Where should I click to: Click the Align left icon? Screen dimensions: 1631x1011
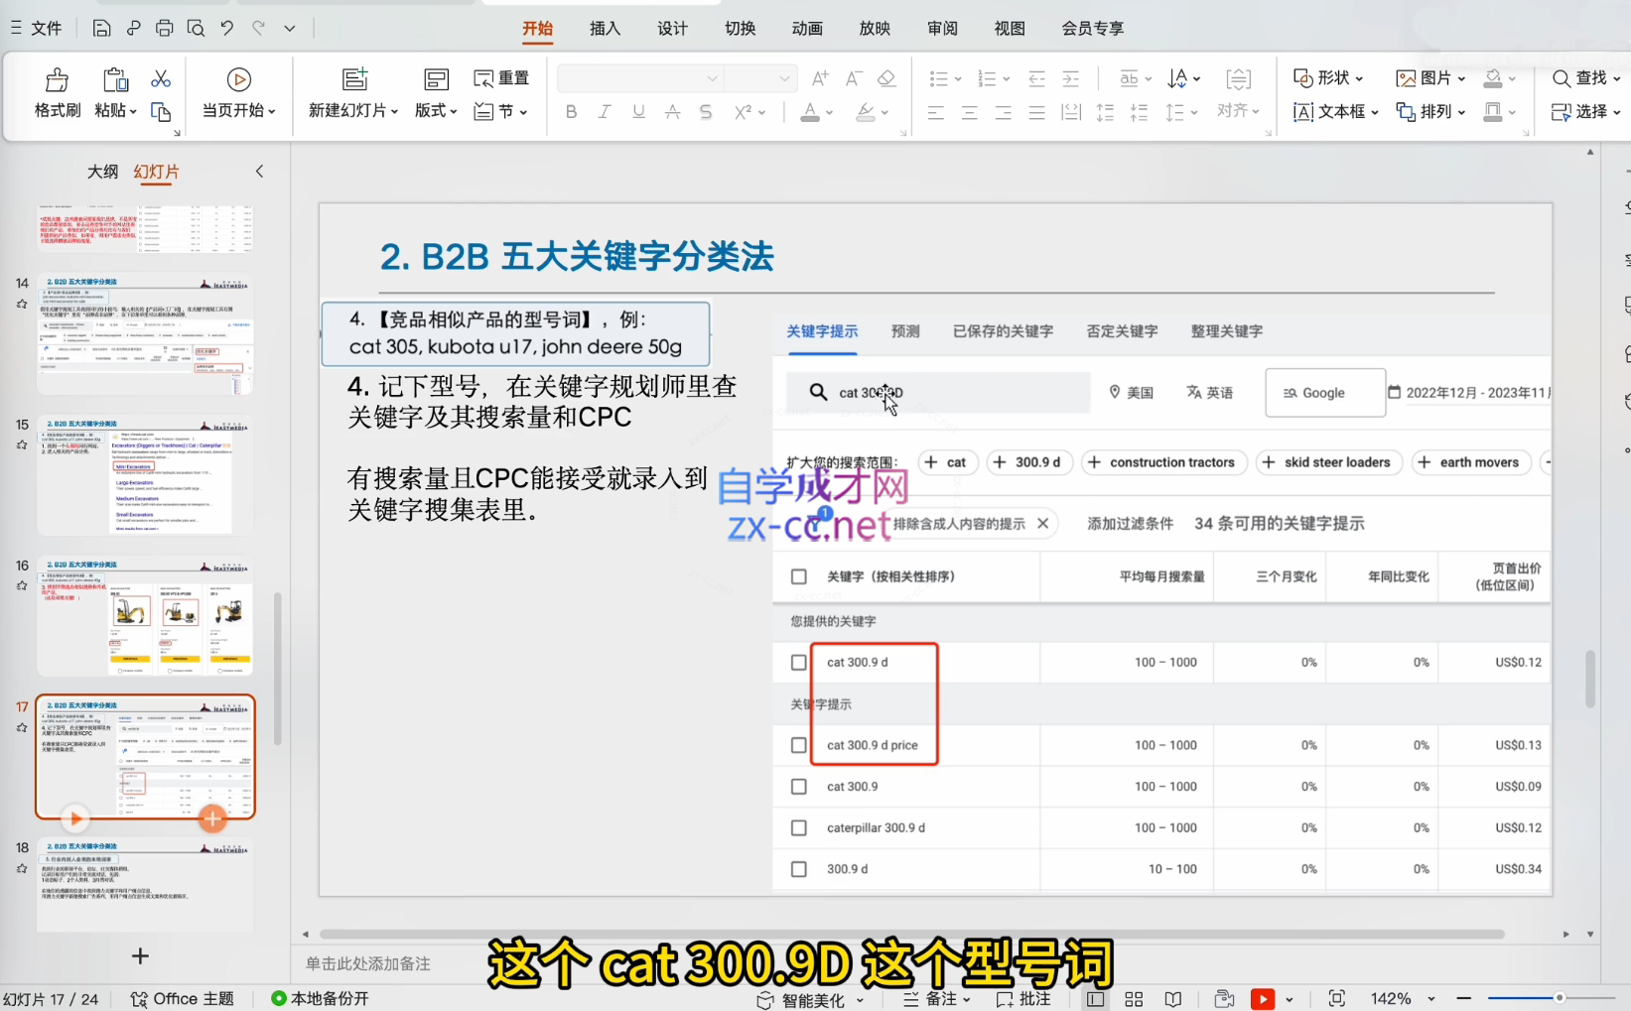click(935, 112)
